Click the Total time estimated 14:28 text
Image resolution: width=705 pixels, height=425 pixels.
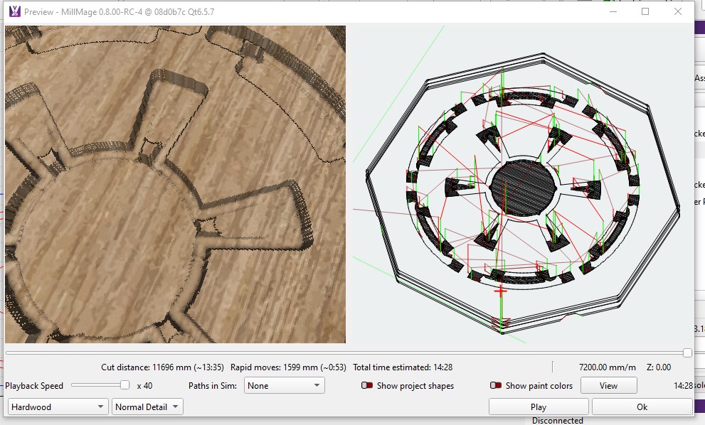point(403,367)
